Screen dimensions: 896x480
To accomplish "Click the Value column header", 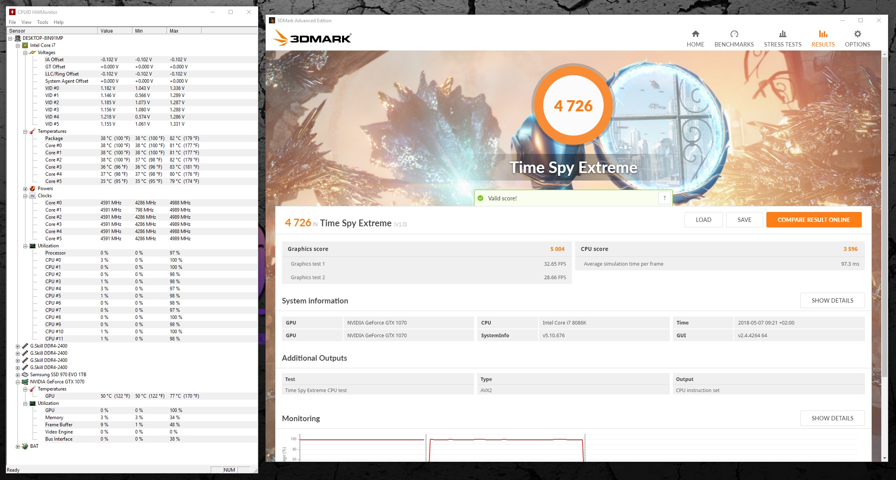I will tap(115, 31).
